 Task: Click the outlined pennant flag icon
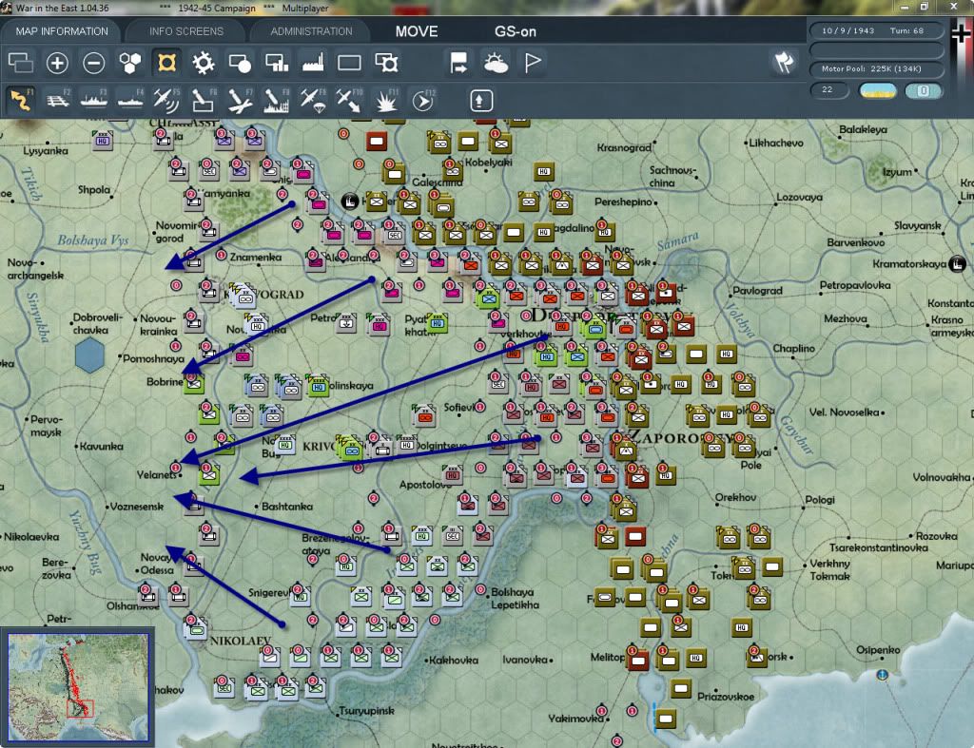(533, 63)
